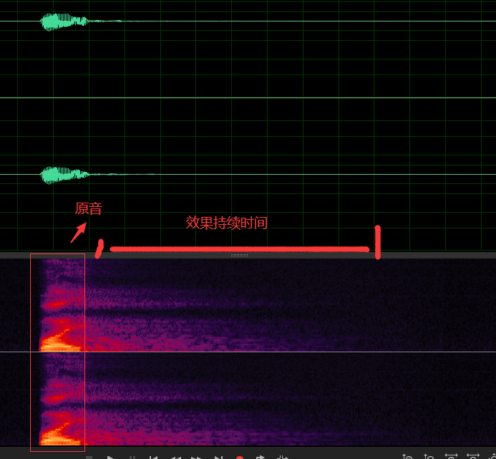
Task: Toggle the Skip Selection transport button
Action: pos(283,458)
